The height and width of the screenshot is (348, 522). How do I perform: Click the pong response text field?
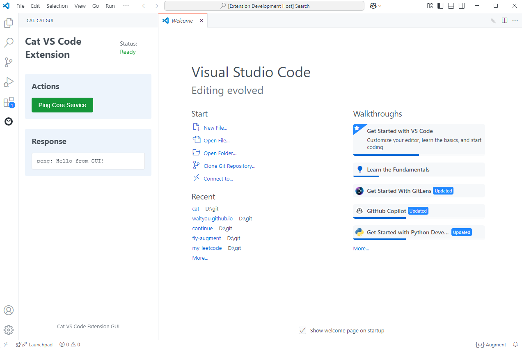[88, 161]
